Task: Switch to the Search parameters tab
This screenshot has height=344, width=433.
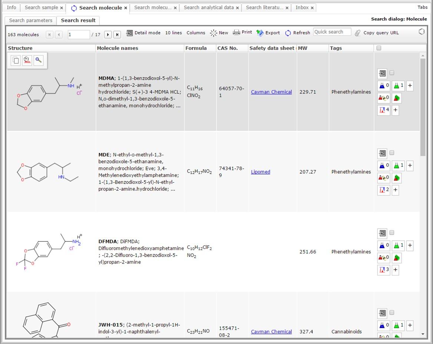Action: [x=31, y=20]
